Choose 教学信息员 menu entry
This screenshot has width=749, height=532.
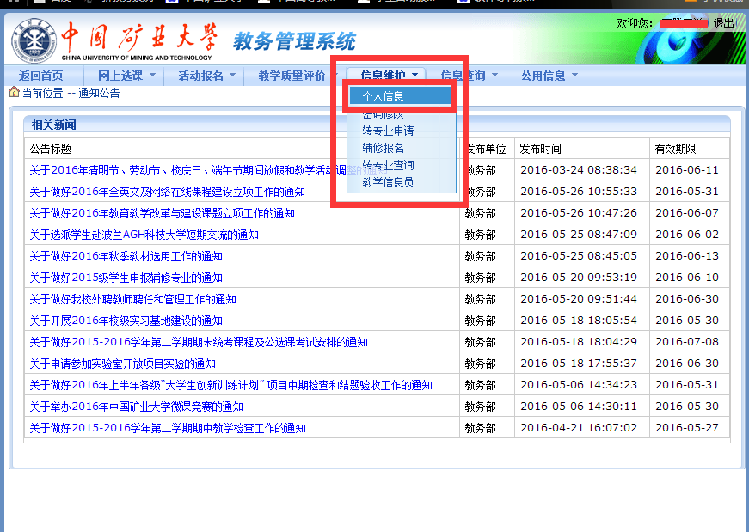click(388, 182)
